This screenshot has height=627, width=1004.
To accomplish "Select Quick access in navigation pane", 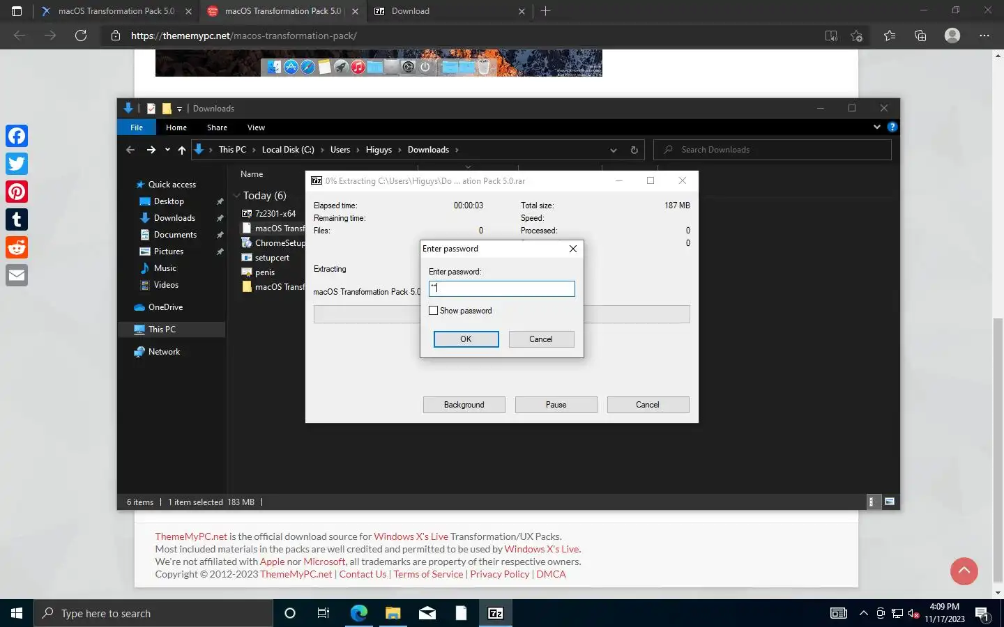I will 172,185.
